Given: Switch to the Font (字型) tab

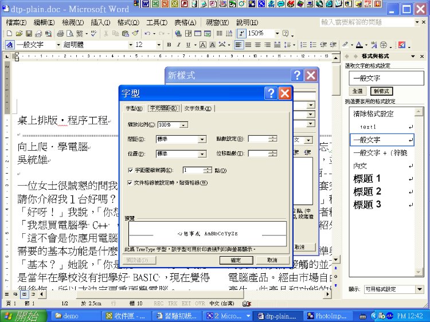Looking at the screenshot, I should pos(134,108).
